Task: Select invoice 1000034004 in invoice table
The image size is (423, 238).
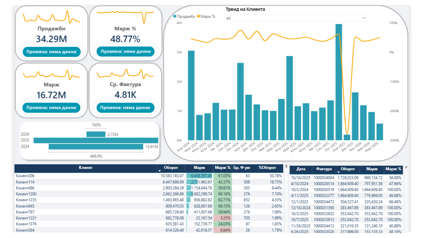Action: [x=324, y=178]
